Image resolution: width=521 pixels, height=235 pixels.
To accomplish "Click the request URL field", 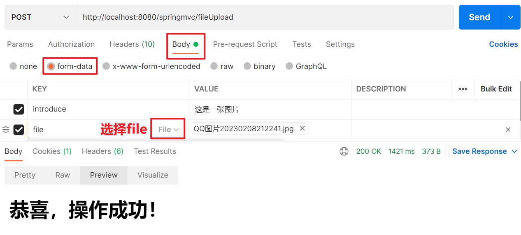I will click(265, 17).
